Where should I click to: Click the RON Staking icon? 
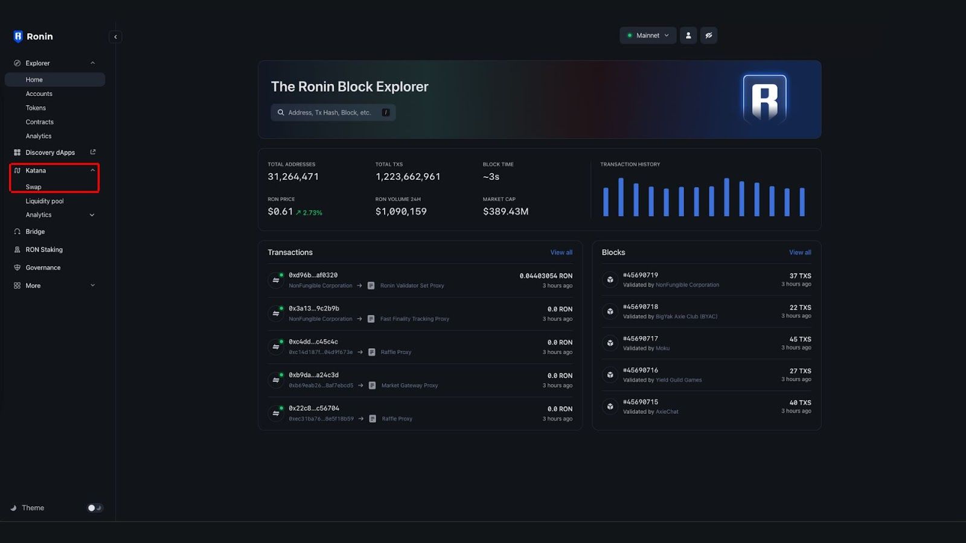(17, 250)
